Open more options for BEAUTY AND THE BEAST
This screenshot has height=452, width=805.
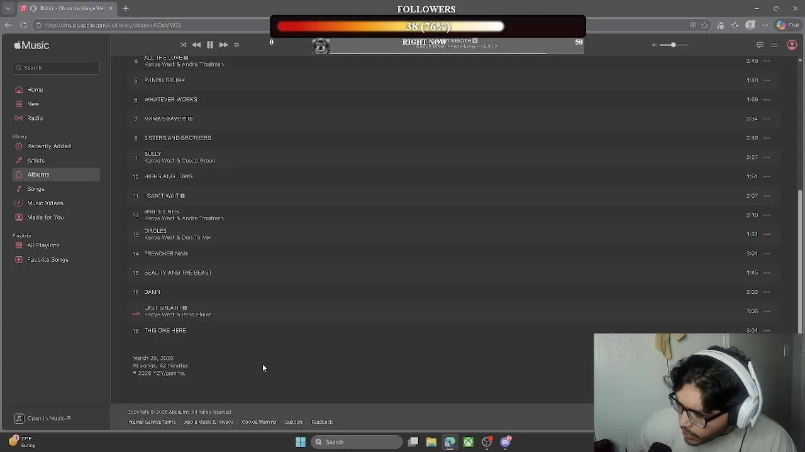tap(767, 272)
